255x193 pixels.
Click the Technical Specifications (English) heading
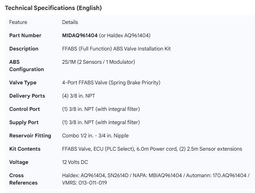pyautogui.click(x=53, y=8)
